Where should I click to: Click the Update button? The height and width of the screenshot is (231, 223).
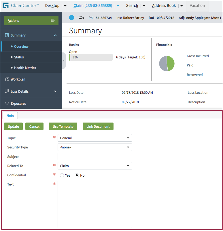tap(14, 127)
